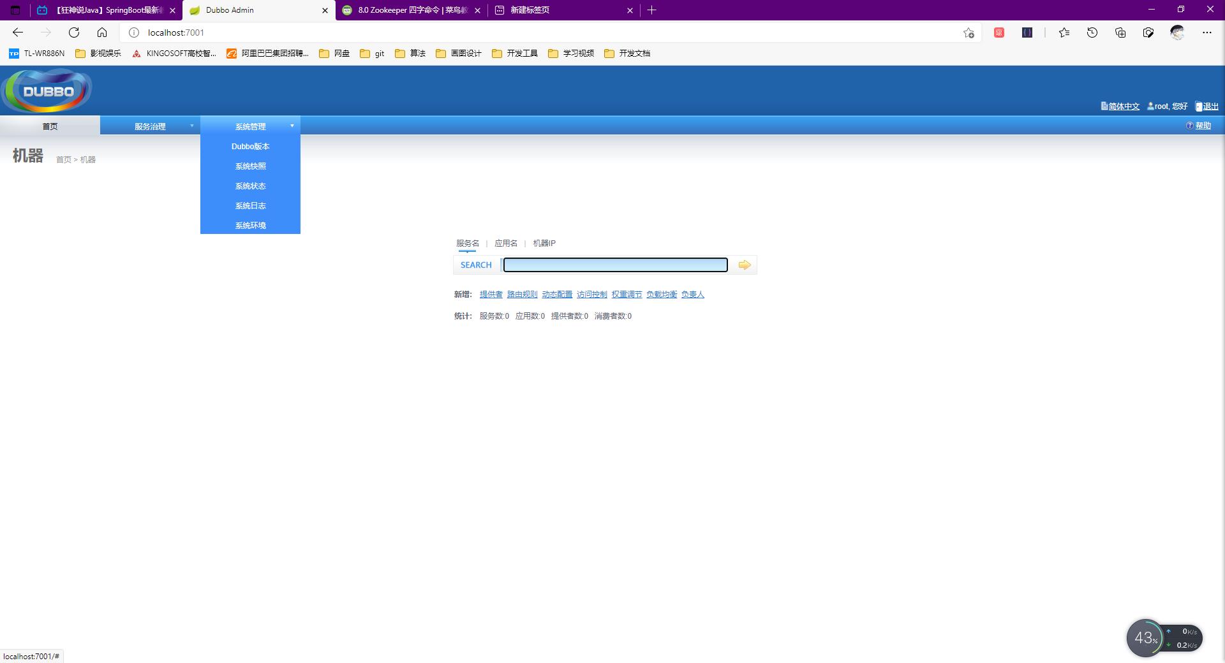
Task: Open the dark blue extension icon
Action: (1027, 33)
